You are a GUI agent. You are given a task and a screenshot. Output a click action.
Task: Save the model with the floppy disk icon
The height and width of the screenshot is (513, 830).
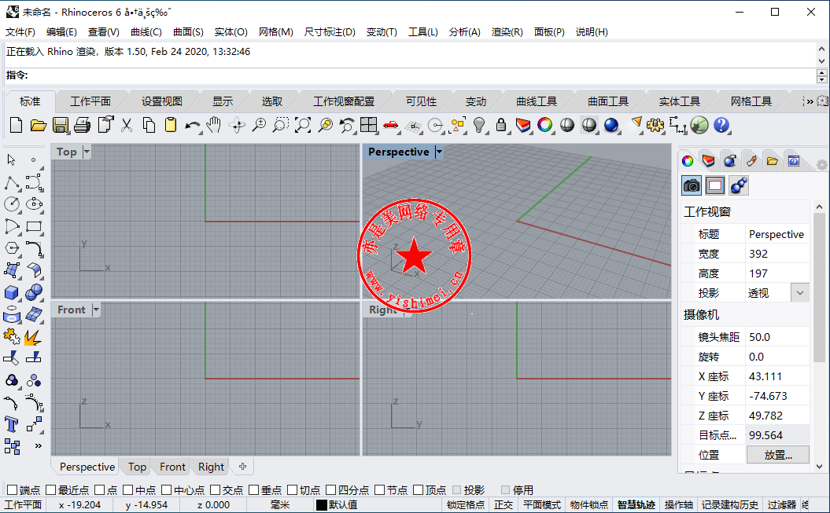point(61,125)
